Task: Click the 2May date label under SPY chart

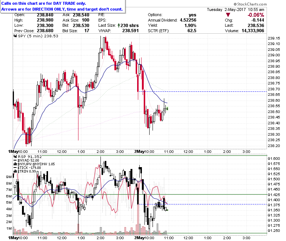Action: click(x=139, y=151)
